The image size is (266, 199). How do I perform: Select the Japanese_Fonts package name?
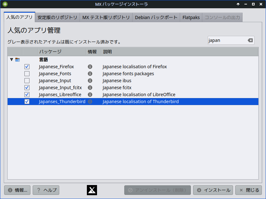pos(55,74)
